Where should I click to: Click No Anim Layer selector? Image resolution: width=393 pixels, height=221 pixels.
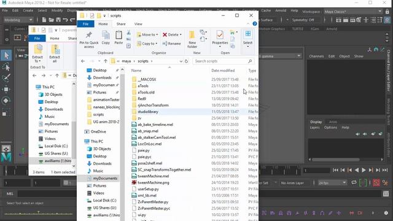292,183
